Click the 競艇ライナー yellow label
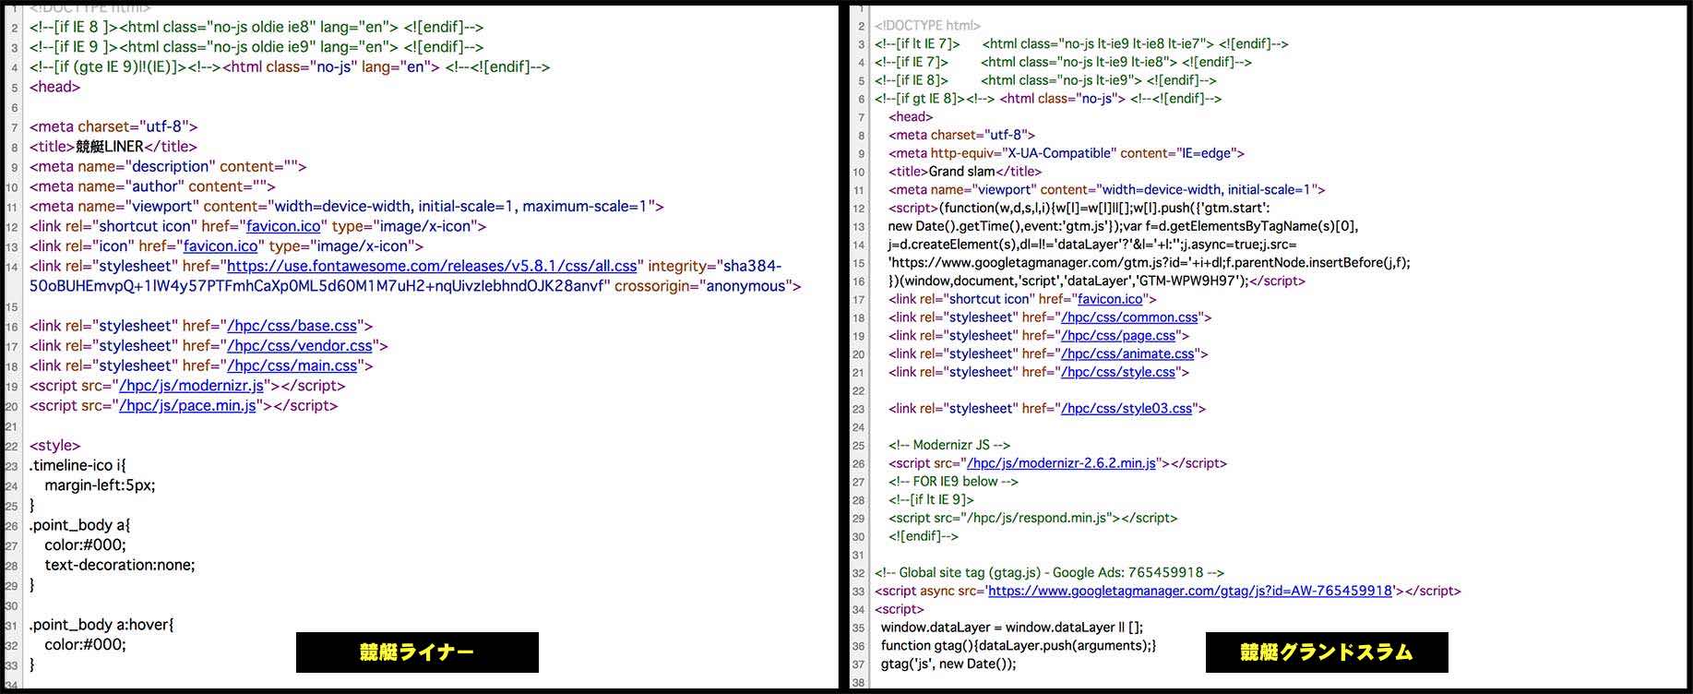The image size is (1693, 694). click(417, 652)
